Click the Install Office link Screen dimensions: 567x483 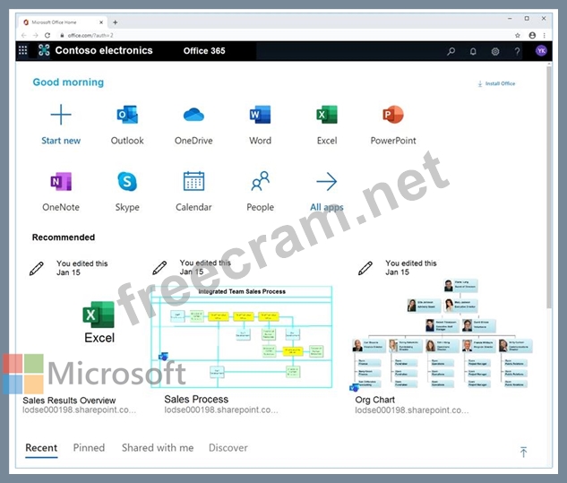click(496, 83)
